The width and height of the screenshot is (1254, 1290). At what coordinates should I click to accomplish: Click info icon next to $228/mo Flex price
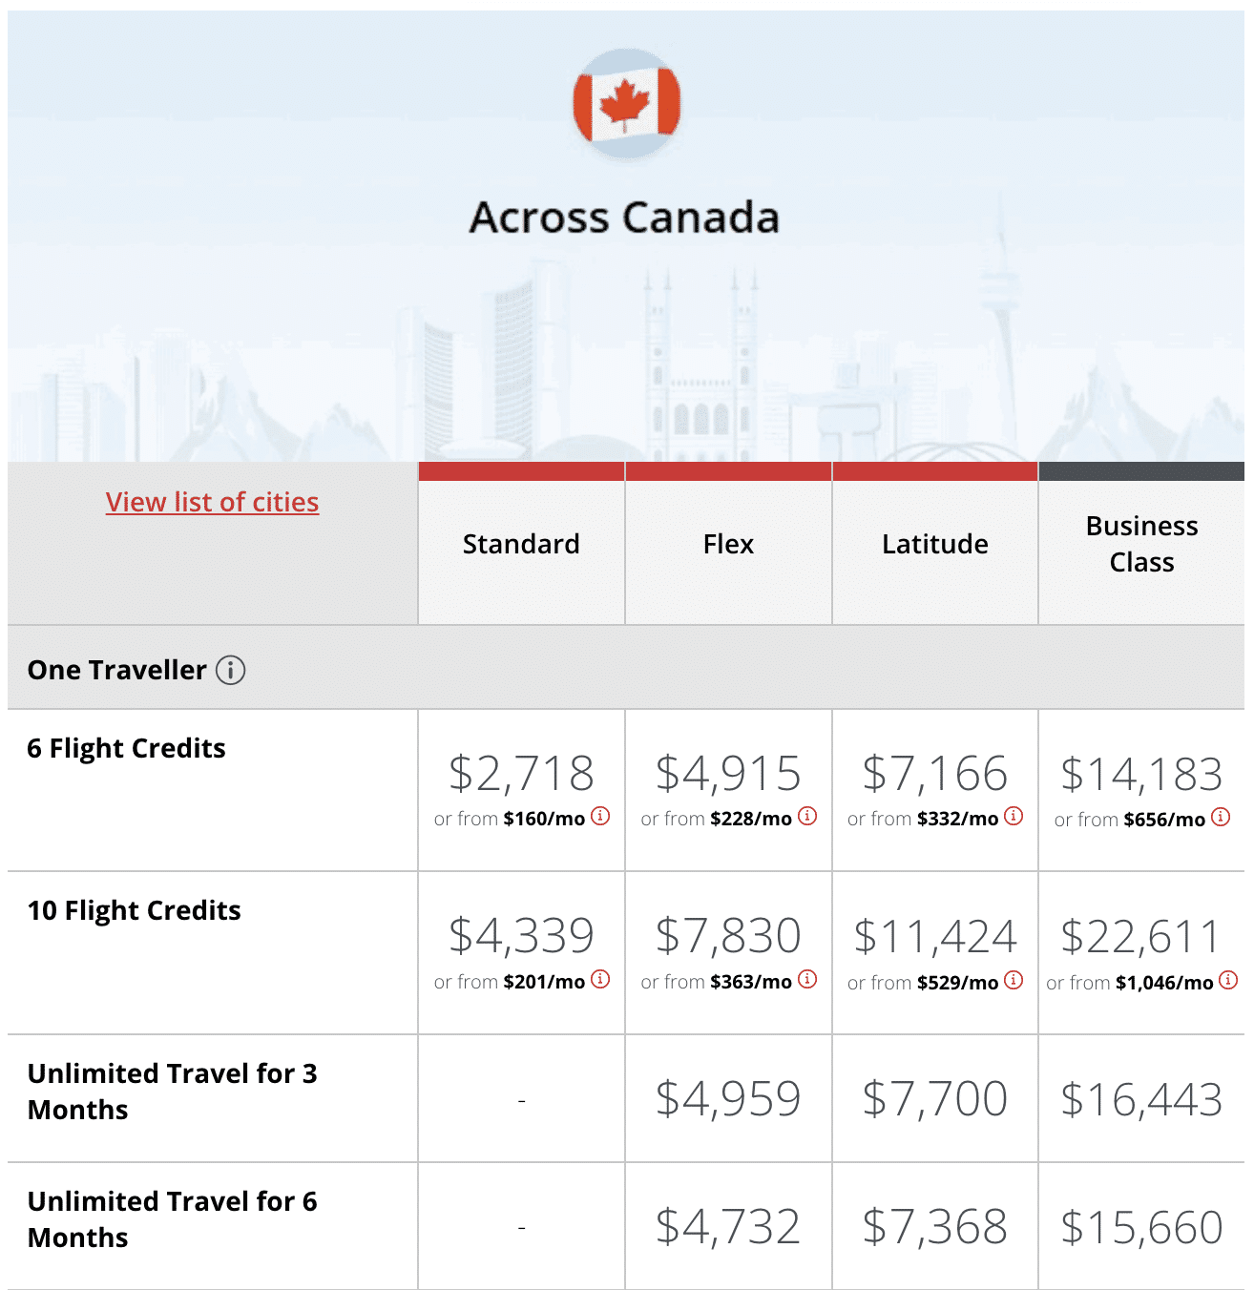tap(806, 818)
